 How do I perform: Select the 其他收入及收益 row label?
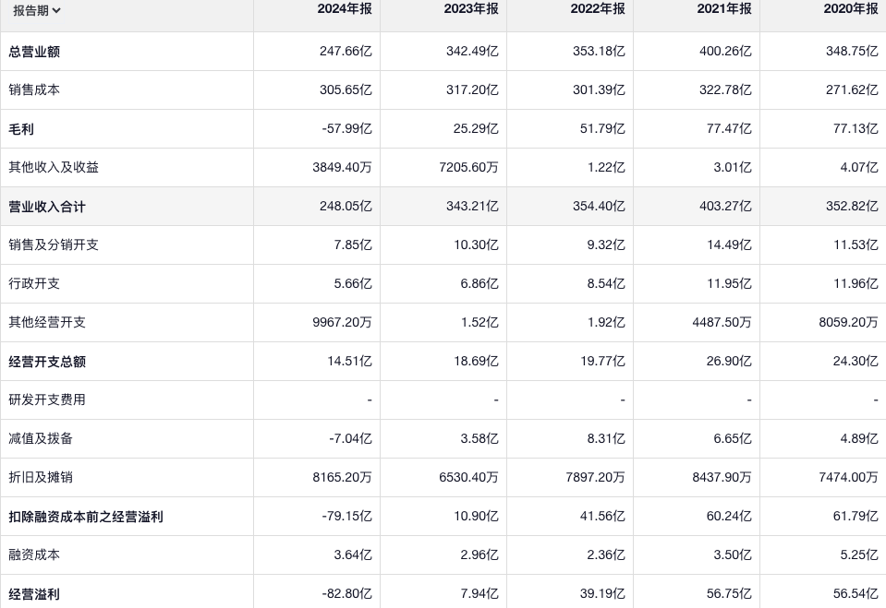pos(54,168)
